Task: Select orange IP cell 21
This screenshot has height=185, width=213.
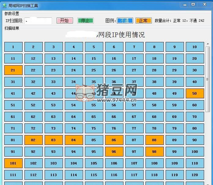Action: coord(13,70)
